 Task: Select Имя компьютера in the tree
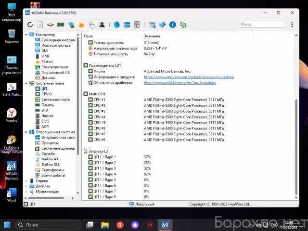(x=52, y=45)
